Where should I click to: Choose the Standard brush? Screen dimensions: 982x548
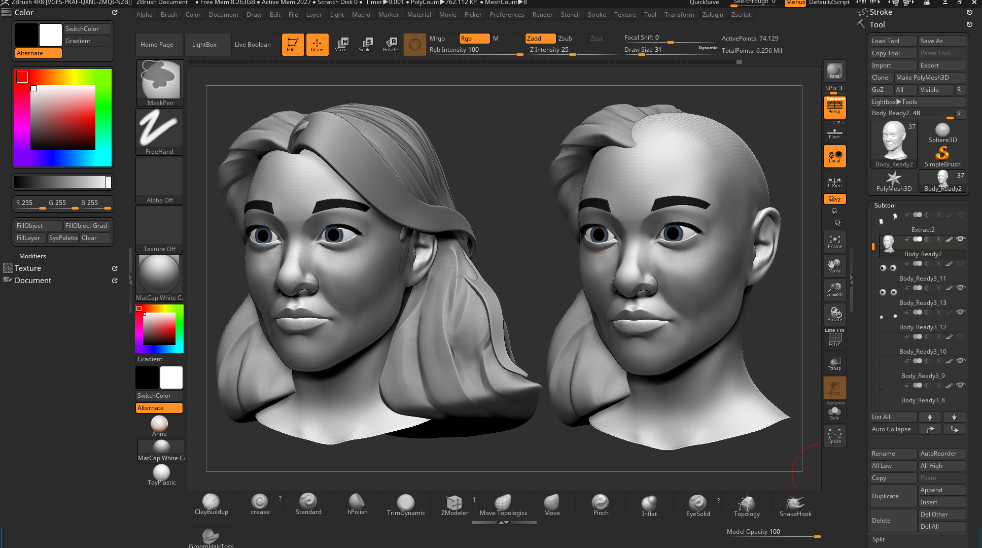tap(308, 504)
